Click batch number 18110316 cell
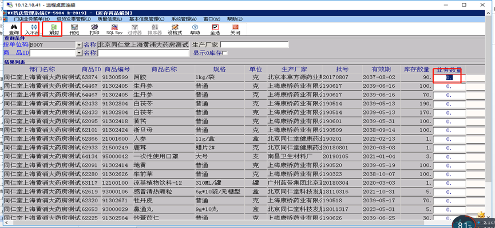Image resolution: width=495 pixels, height=228 pixels. [342, 192]
